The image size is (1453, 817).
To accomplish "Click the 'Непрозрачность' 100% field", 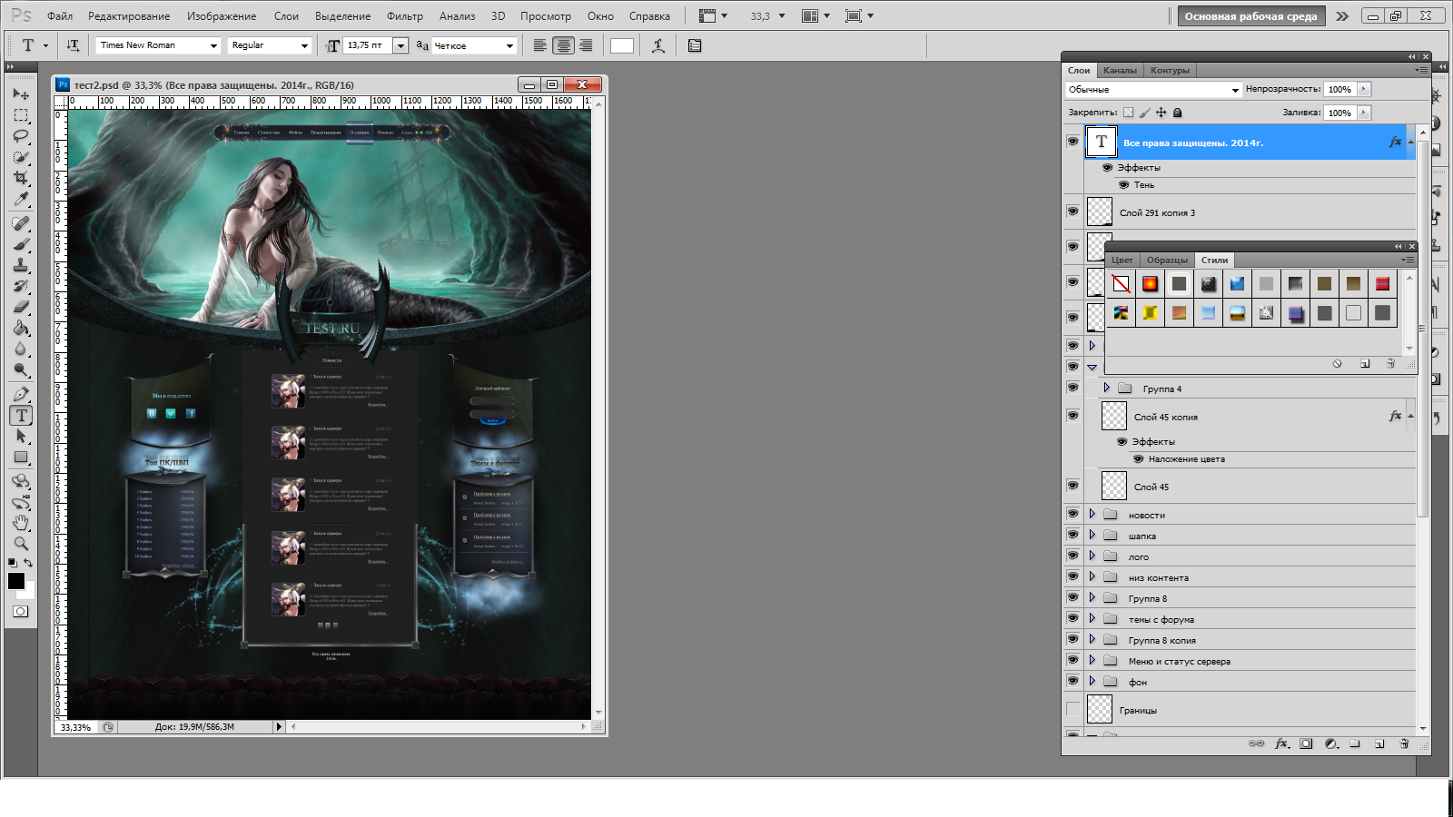I will pos(1340,89).
